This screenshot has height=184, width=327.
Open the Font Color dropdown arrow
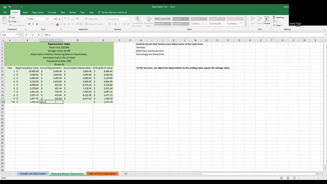coord(60,24)
